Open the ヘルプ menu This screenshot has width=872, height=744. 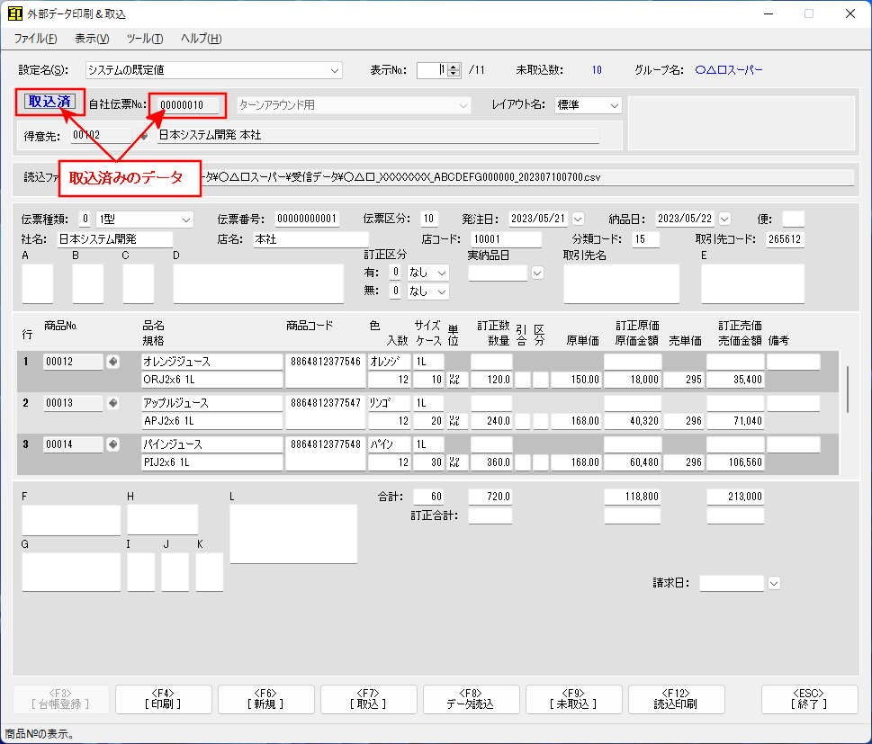point(201,39)
